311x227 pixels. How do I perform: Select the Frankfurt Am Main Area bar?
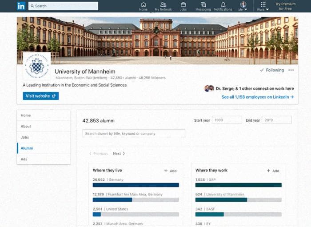point(136,199)
